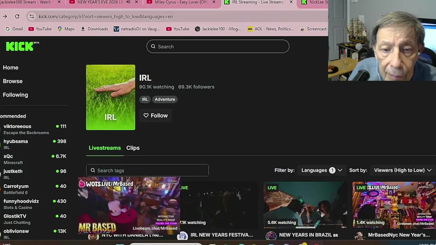Switch to Miley Cyrus Easy Lover tab
Viewport: 436px width, 245px height.
(181, 2)
